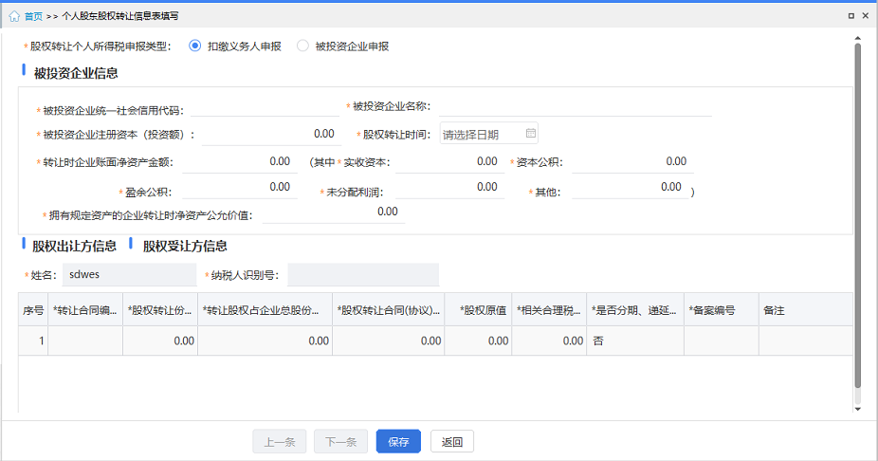The image size is (878, 461).
Task: Click the vertical scrollbar thumb
Action: (x=857, y=215)
